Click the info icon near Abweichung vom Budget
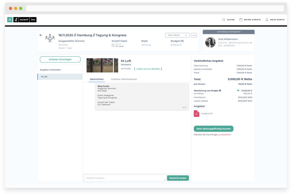 [x=220, y=91]
